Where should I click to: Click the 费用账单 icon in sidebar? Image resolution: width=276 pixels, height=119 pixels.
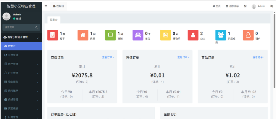[6, 91]
